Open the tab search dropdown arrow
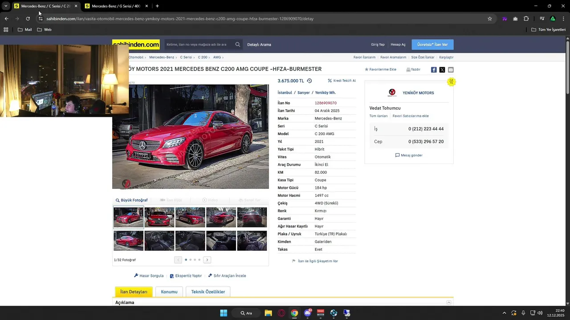Screen dimensions: 570x320 point(6,6)
